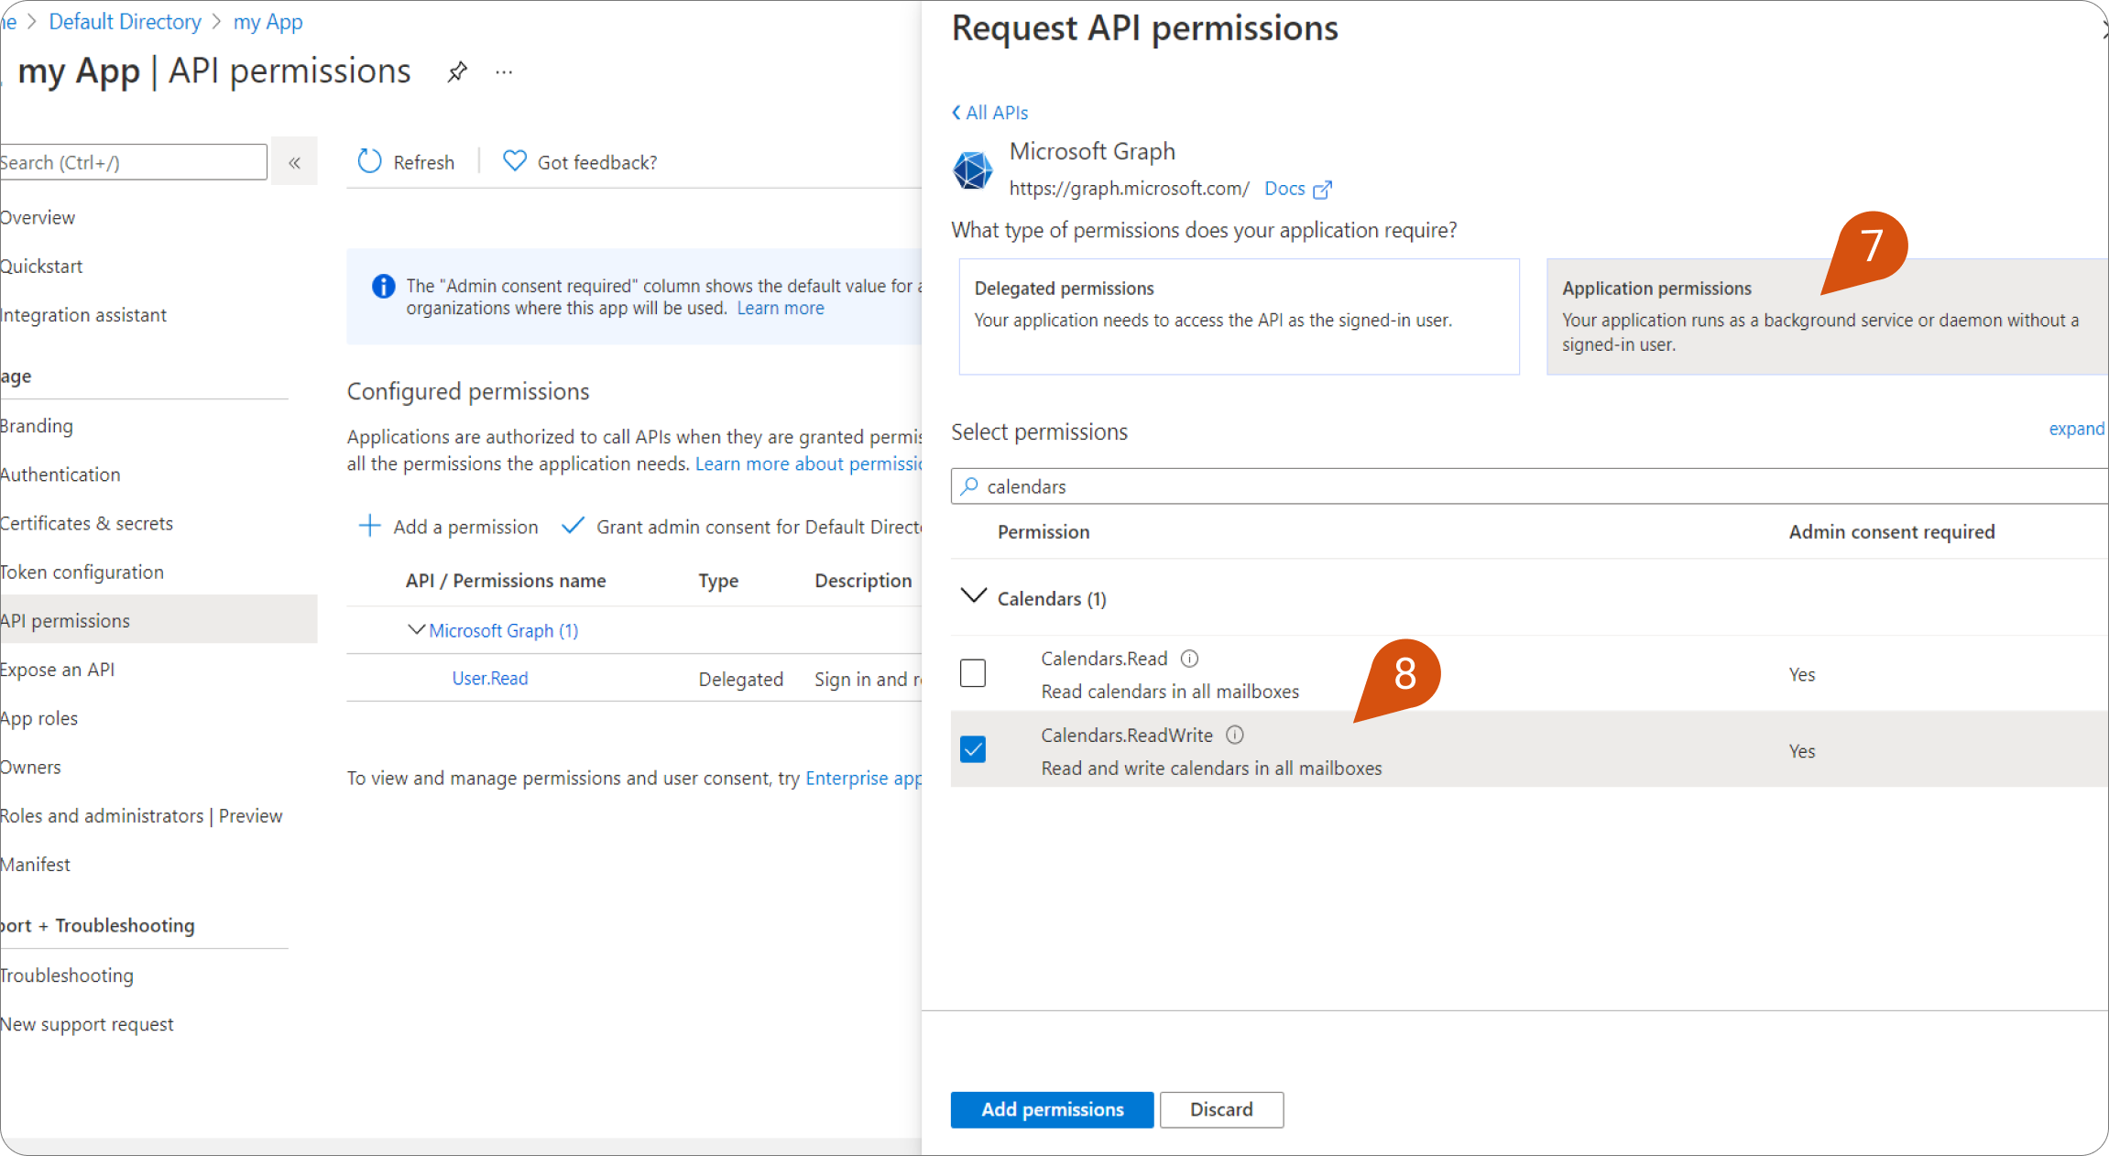Open Certificates & secrets menu item

pos(86,523)
